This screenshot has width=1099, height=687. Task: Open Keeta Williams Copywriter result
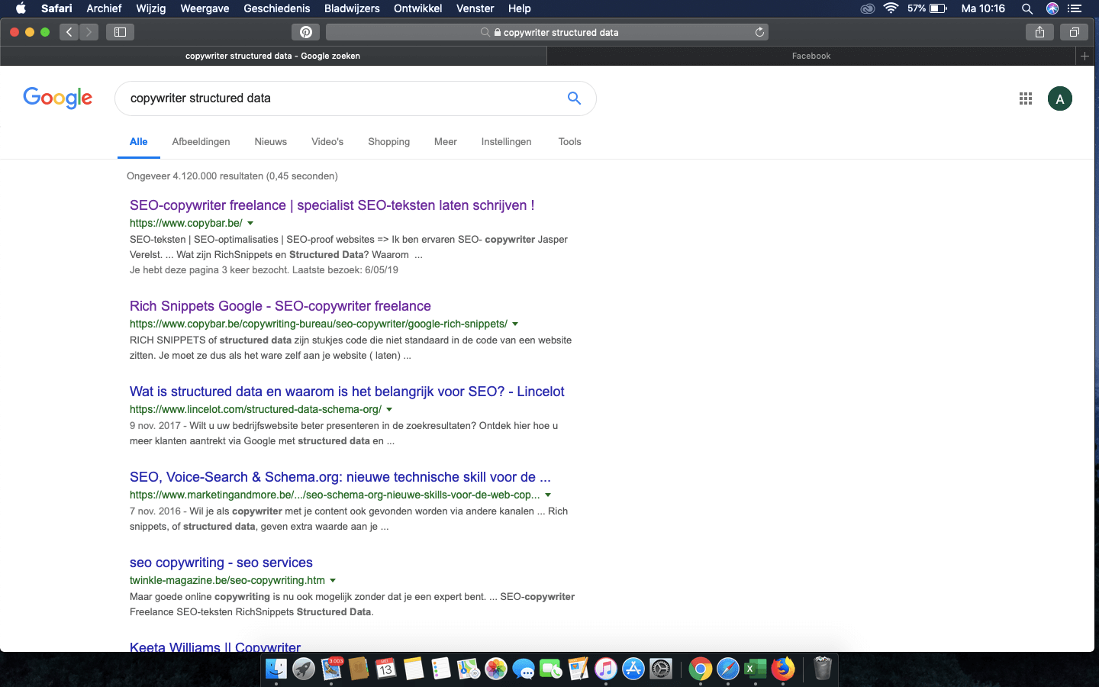tap(215, 647)
